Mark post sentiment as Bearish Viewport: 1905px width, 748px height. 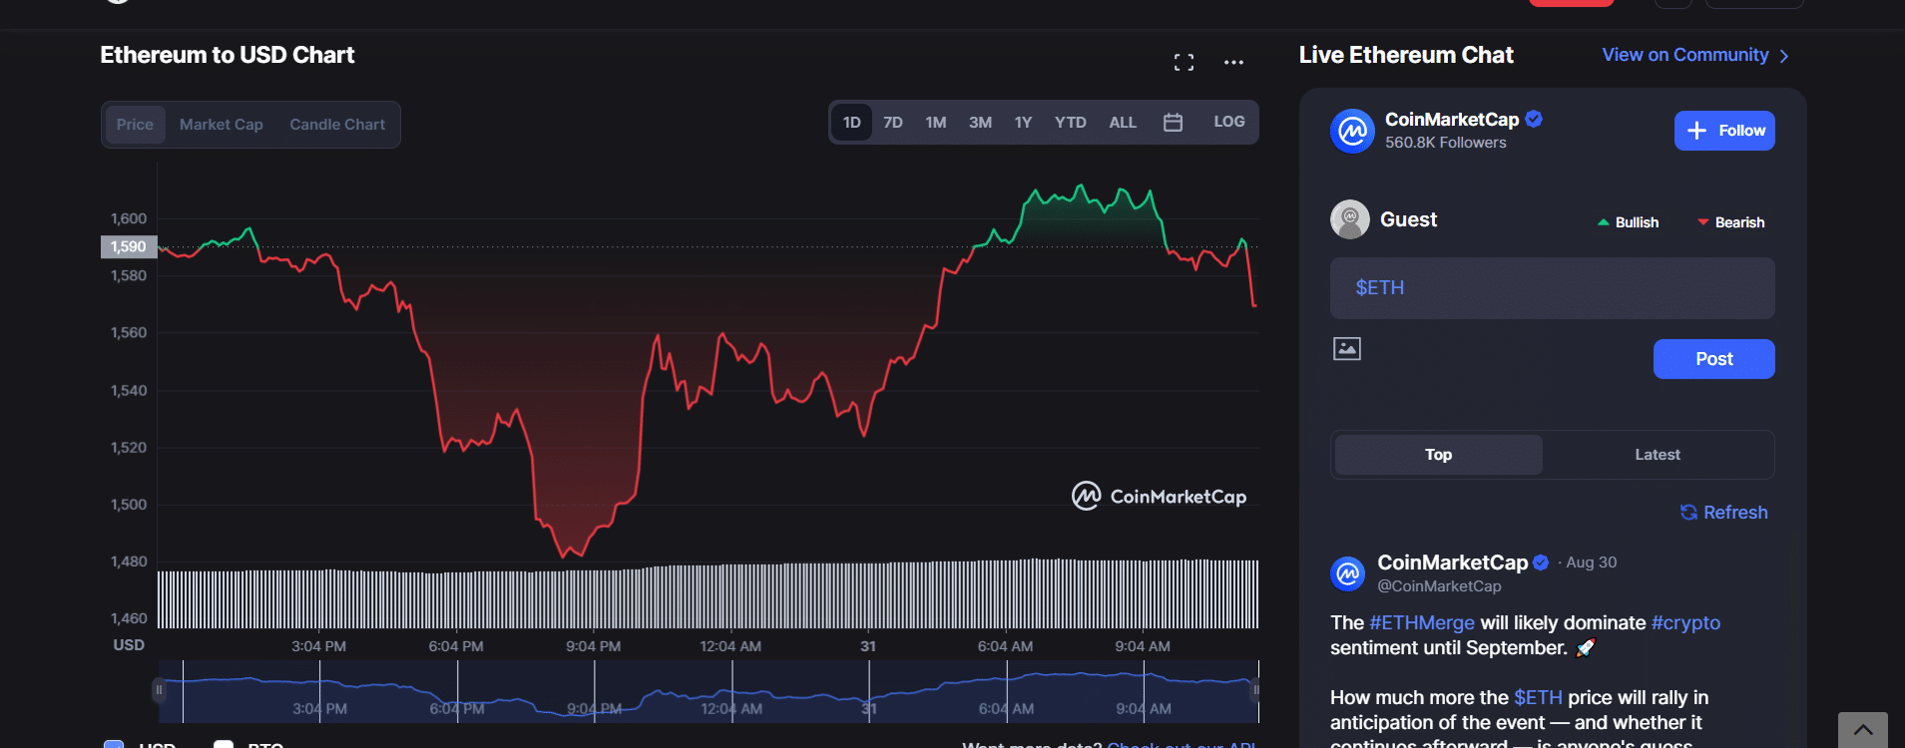coord(1731,222)
